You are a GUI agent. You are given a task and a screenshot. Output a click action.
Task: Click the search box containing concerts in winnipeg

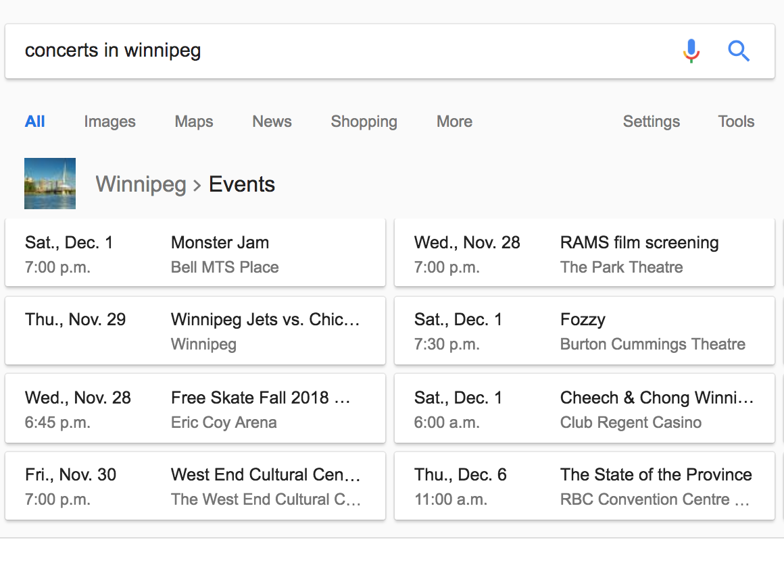click(x=389, y=51)
